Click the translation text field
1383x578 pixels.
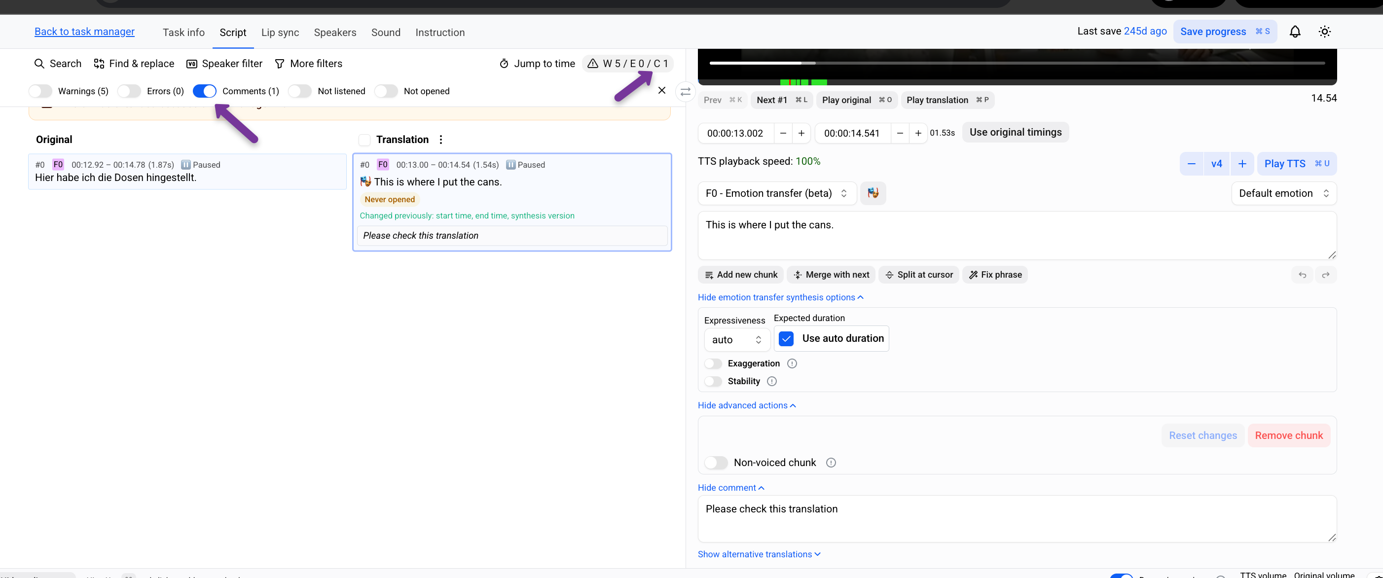[x=1017, y=236]
